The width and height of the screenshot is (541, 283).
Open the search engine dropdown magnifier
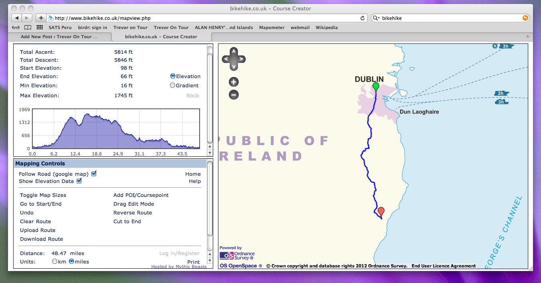pyautogui.click(x=376, y=18)
